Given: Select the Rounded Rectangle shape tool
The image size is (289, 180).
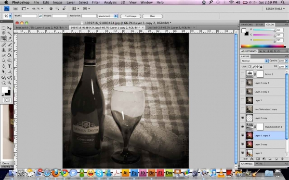Looking at the screenshot, I should [10, 72].
